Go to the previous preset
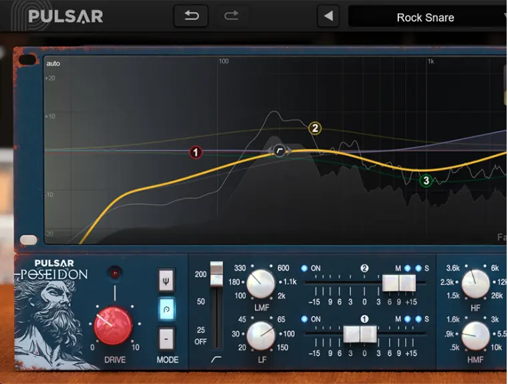Image resolution: width=508 pixels, height=384 pixels. tap(328, 17)
